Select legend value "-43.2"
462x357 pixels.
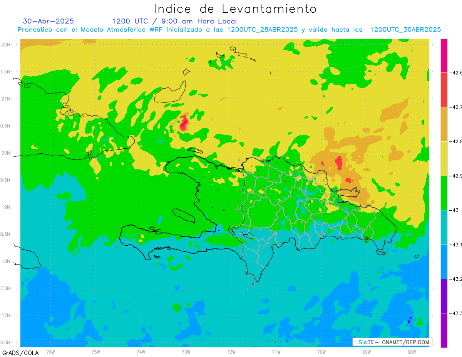pyautogui.click(x=456, y=279)
